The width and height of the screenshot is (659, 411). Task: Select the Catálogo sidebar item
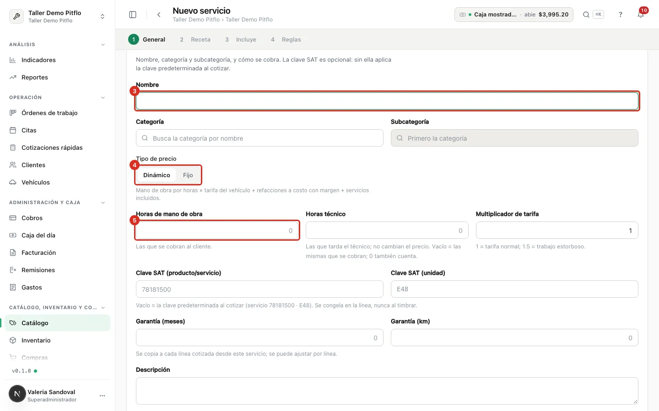coord(57,323)
